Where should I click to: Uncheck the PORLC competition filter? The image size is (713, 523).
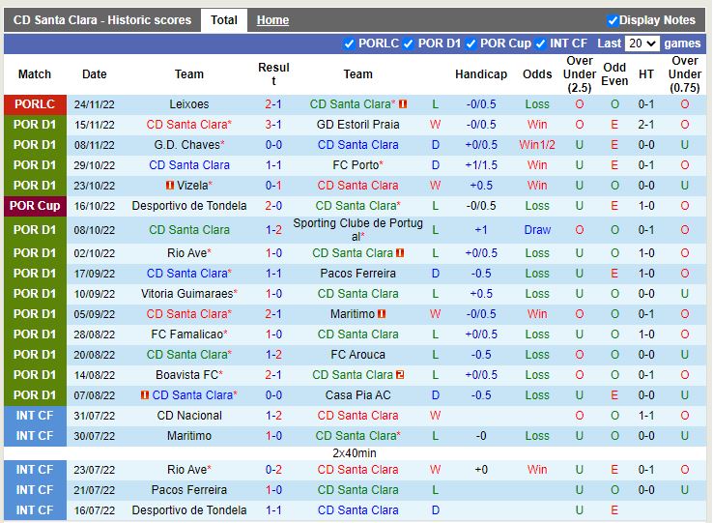(x=350, y=44)
